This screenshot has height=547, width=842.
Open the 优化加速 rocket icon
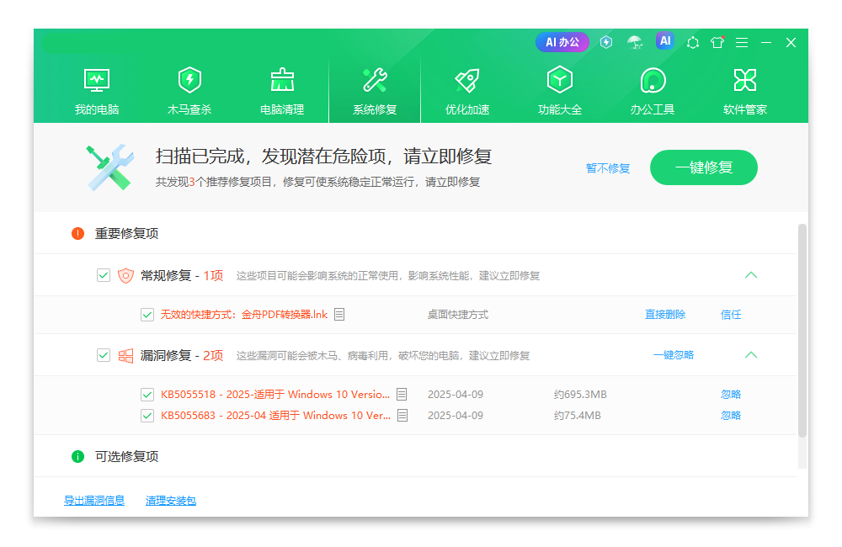point(467,81)
